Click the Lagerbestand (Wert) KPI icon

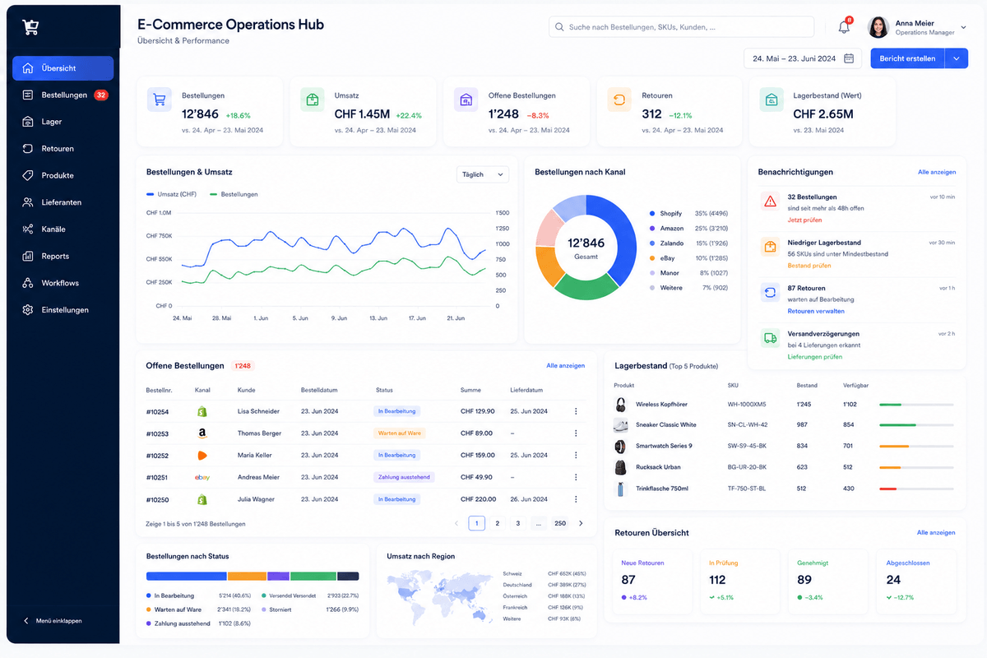coord(772,100)
